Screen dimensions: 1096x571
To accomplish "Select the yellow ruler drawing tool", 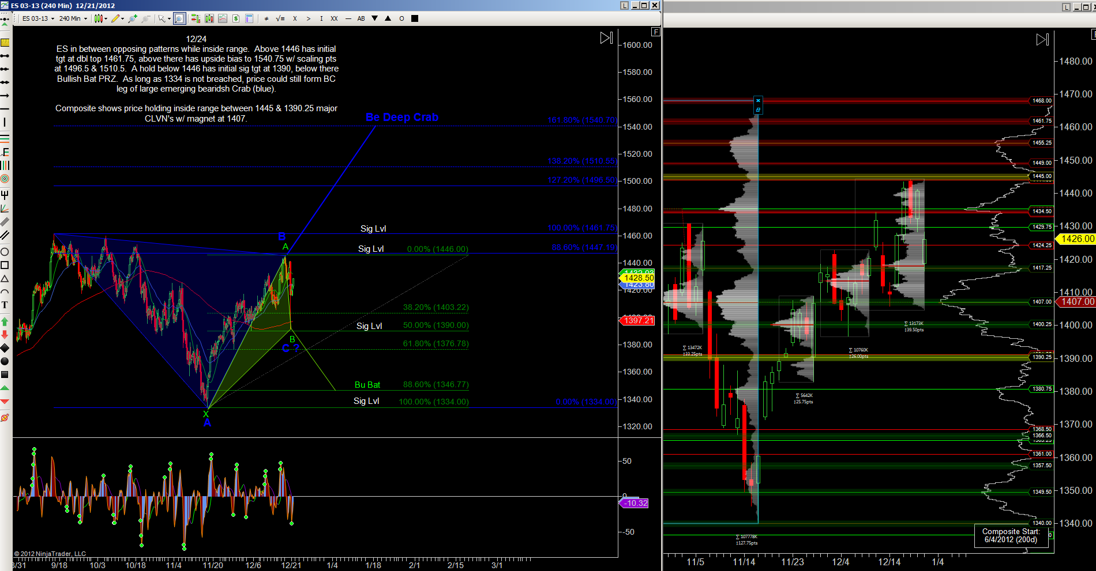I will click(5, 43).
